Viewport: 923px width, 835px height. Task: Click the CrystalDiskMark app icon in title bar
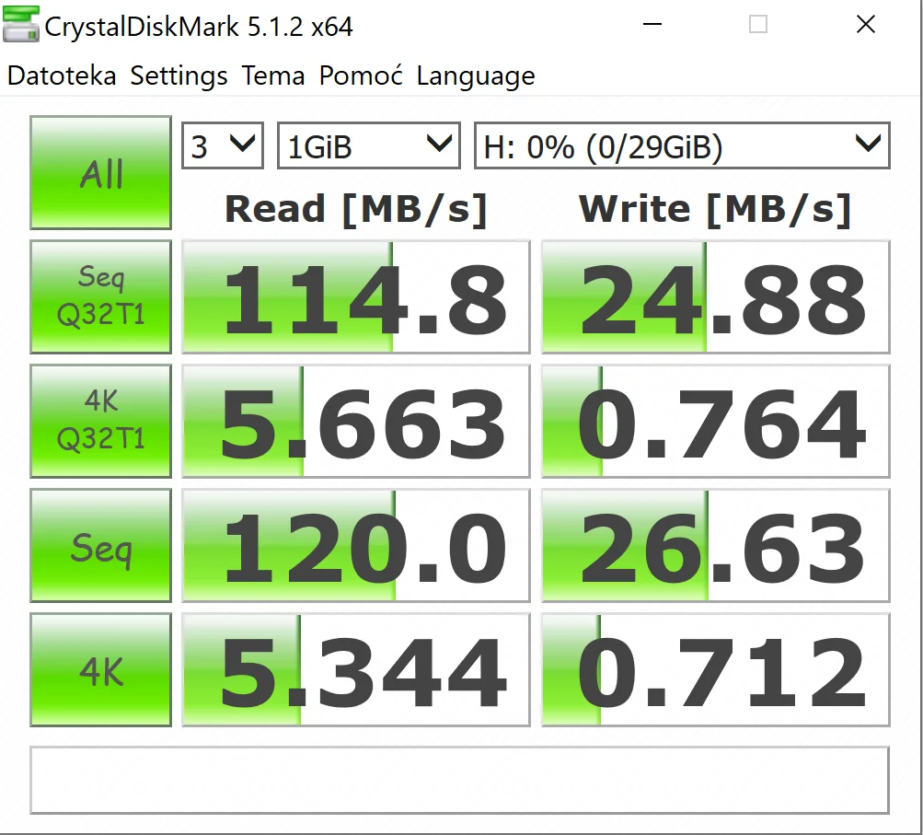tap(21, 24)
